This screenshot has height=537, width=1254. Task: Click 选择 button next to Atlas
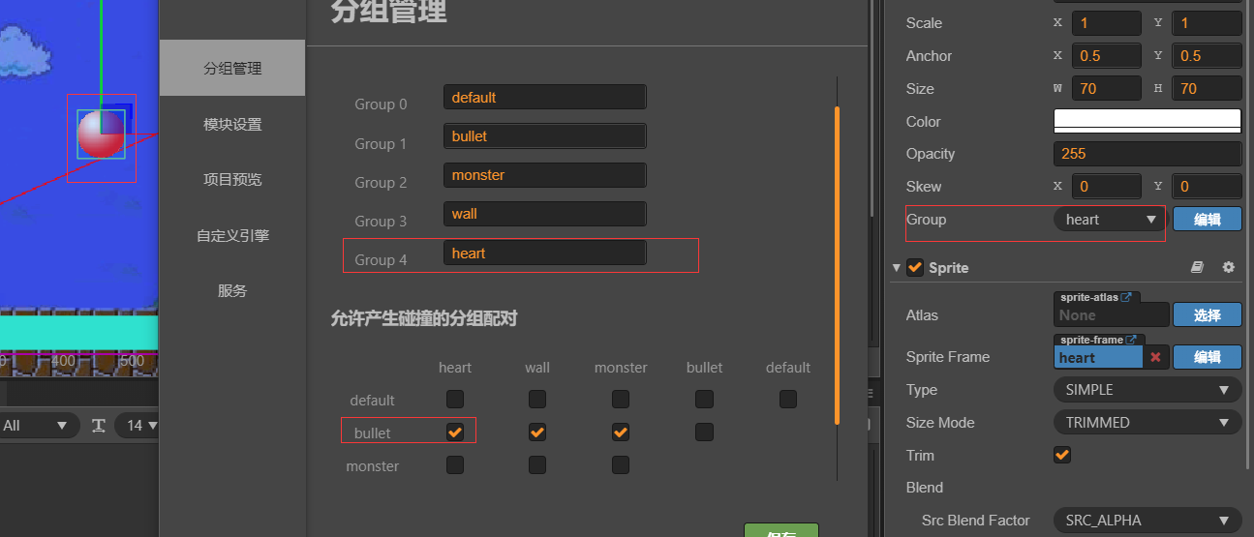[x=1208, y=314]
